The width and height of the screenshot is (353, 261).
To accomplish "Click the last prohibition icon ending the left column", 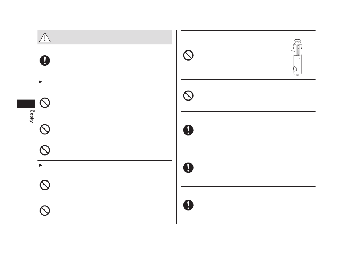I will [x=45, y=211].
